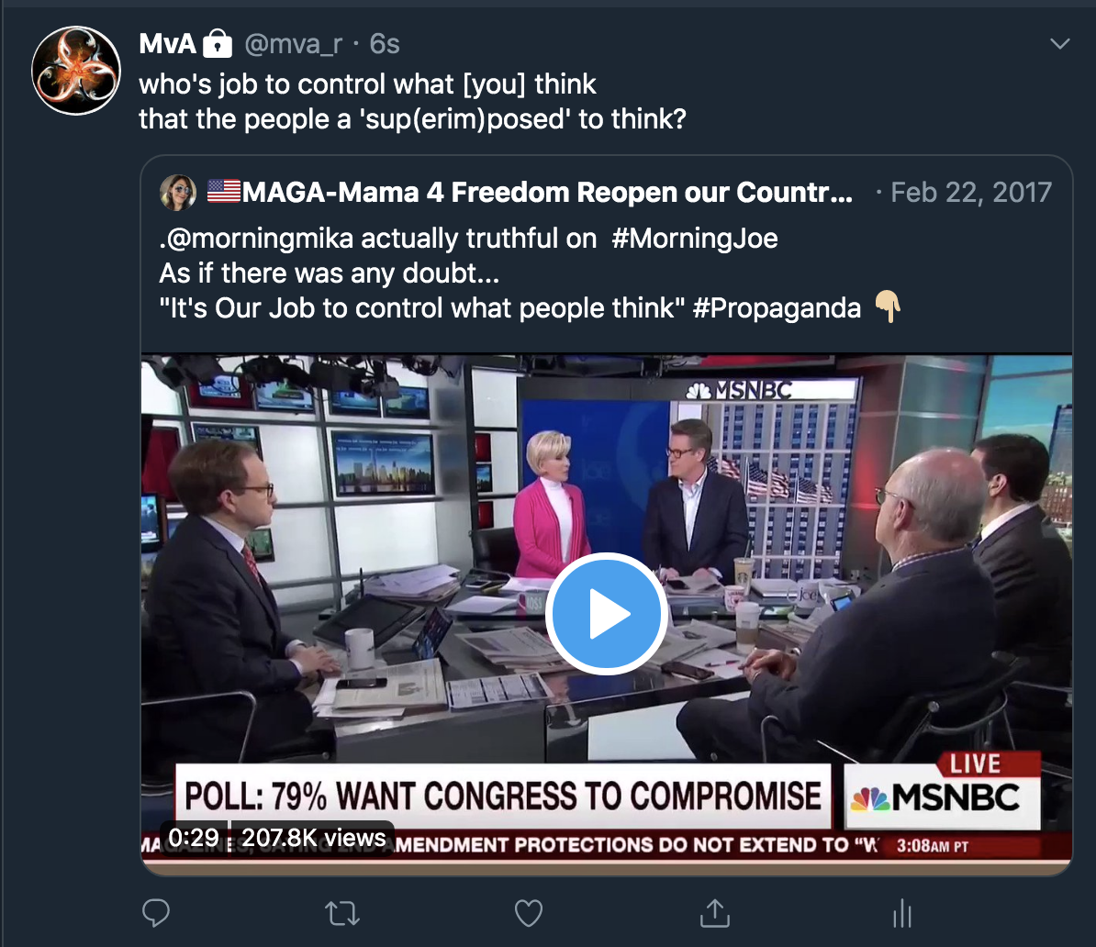Click the MvA display name
The height and width of the screenshot is (947, 1096).
[167, 44]
